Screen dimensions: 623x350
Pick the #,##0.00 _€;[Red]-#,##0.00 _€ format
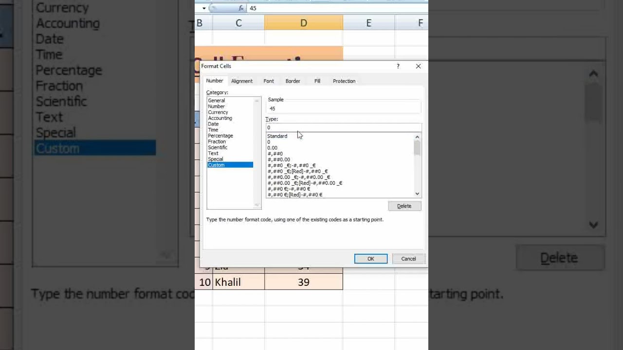pyautogui.click(x=305, y=183)
